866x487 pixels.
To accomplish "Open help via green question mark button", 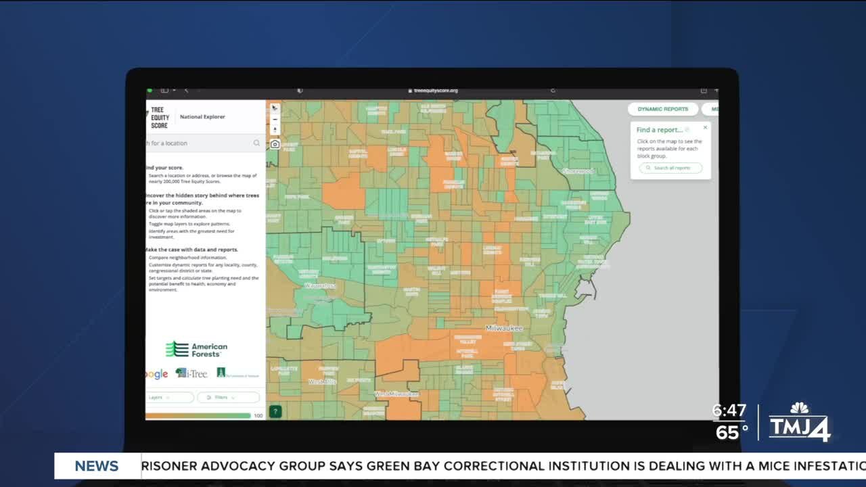I will 275,411.
